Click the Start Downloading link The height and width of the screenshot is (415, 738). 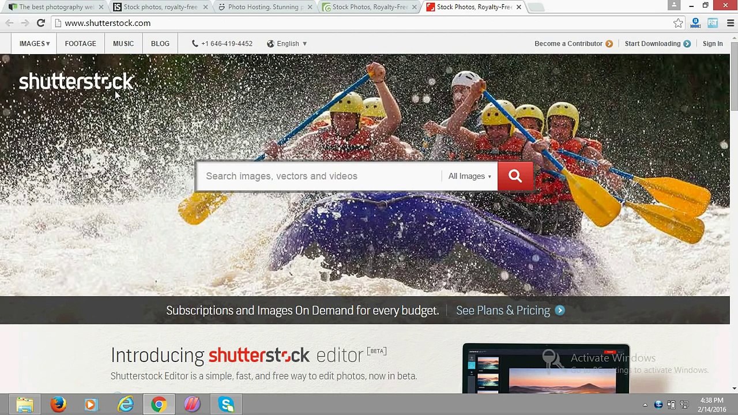pyautogui.click(x=652, y=44)
